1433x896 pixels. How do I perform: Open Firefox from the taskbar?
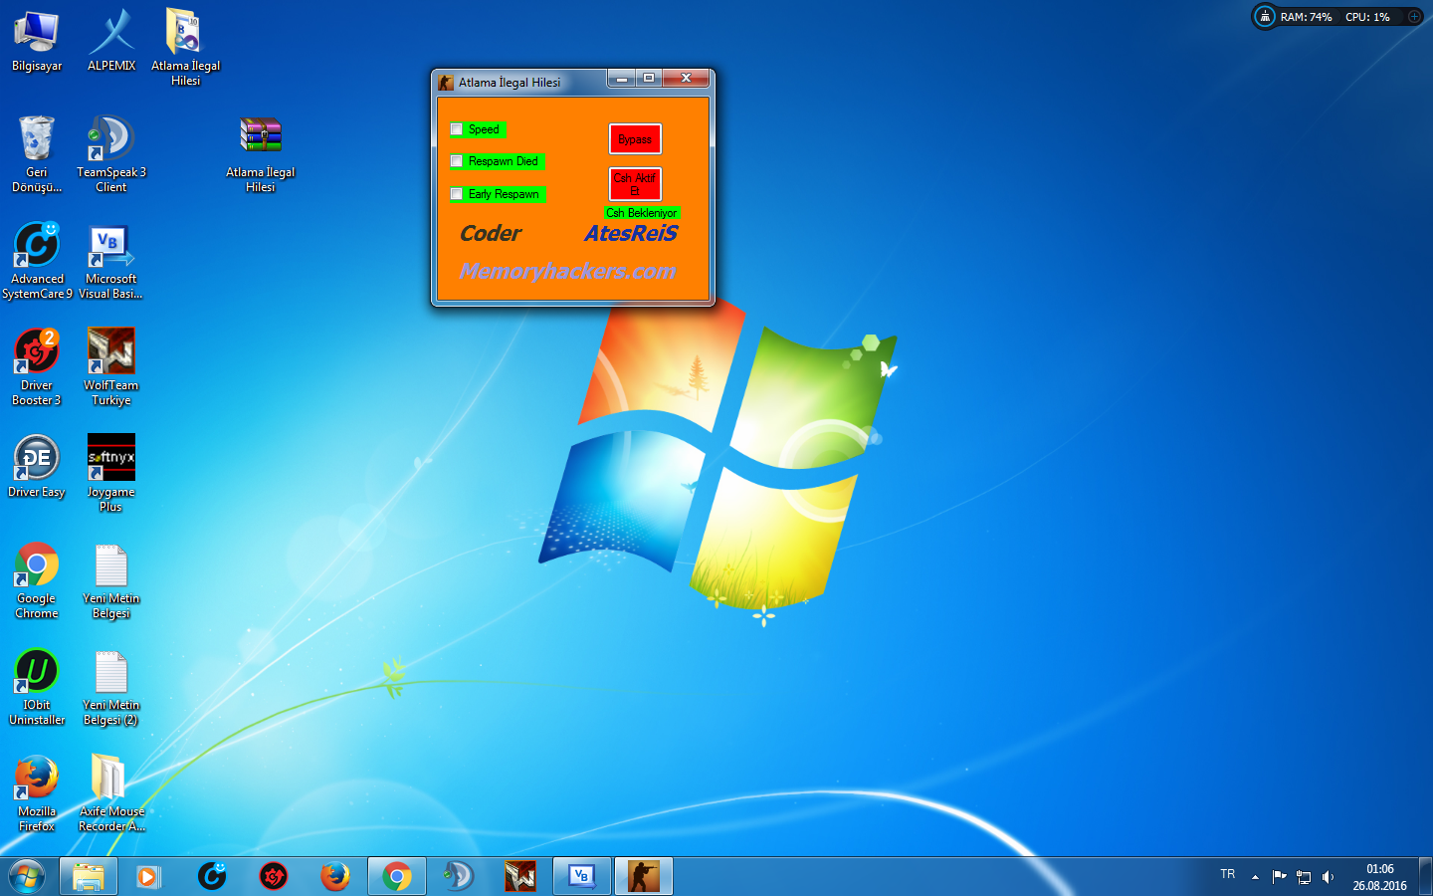tap(335, 876)
